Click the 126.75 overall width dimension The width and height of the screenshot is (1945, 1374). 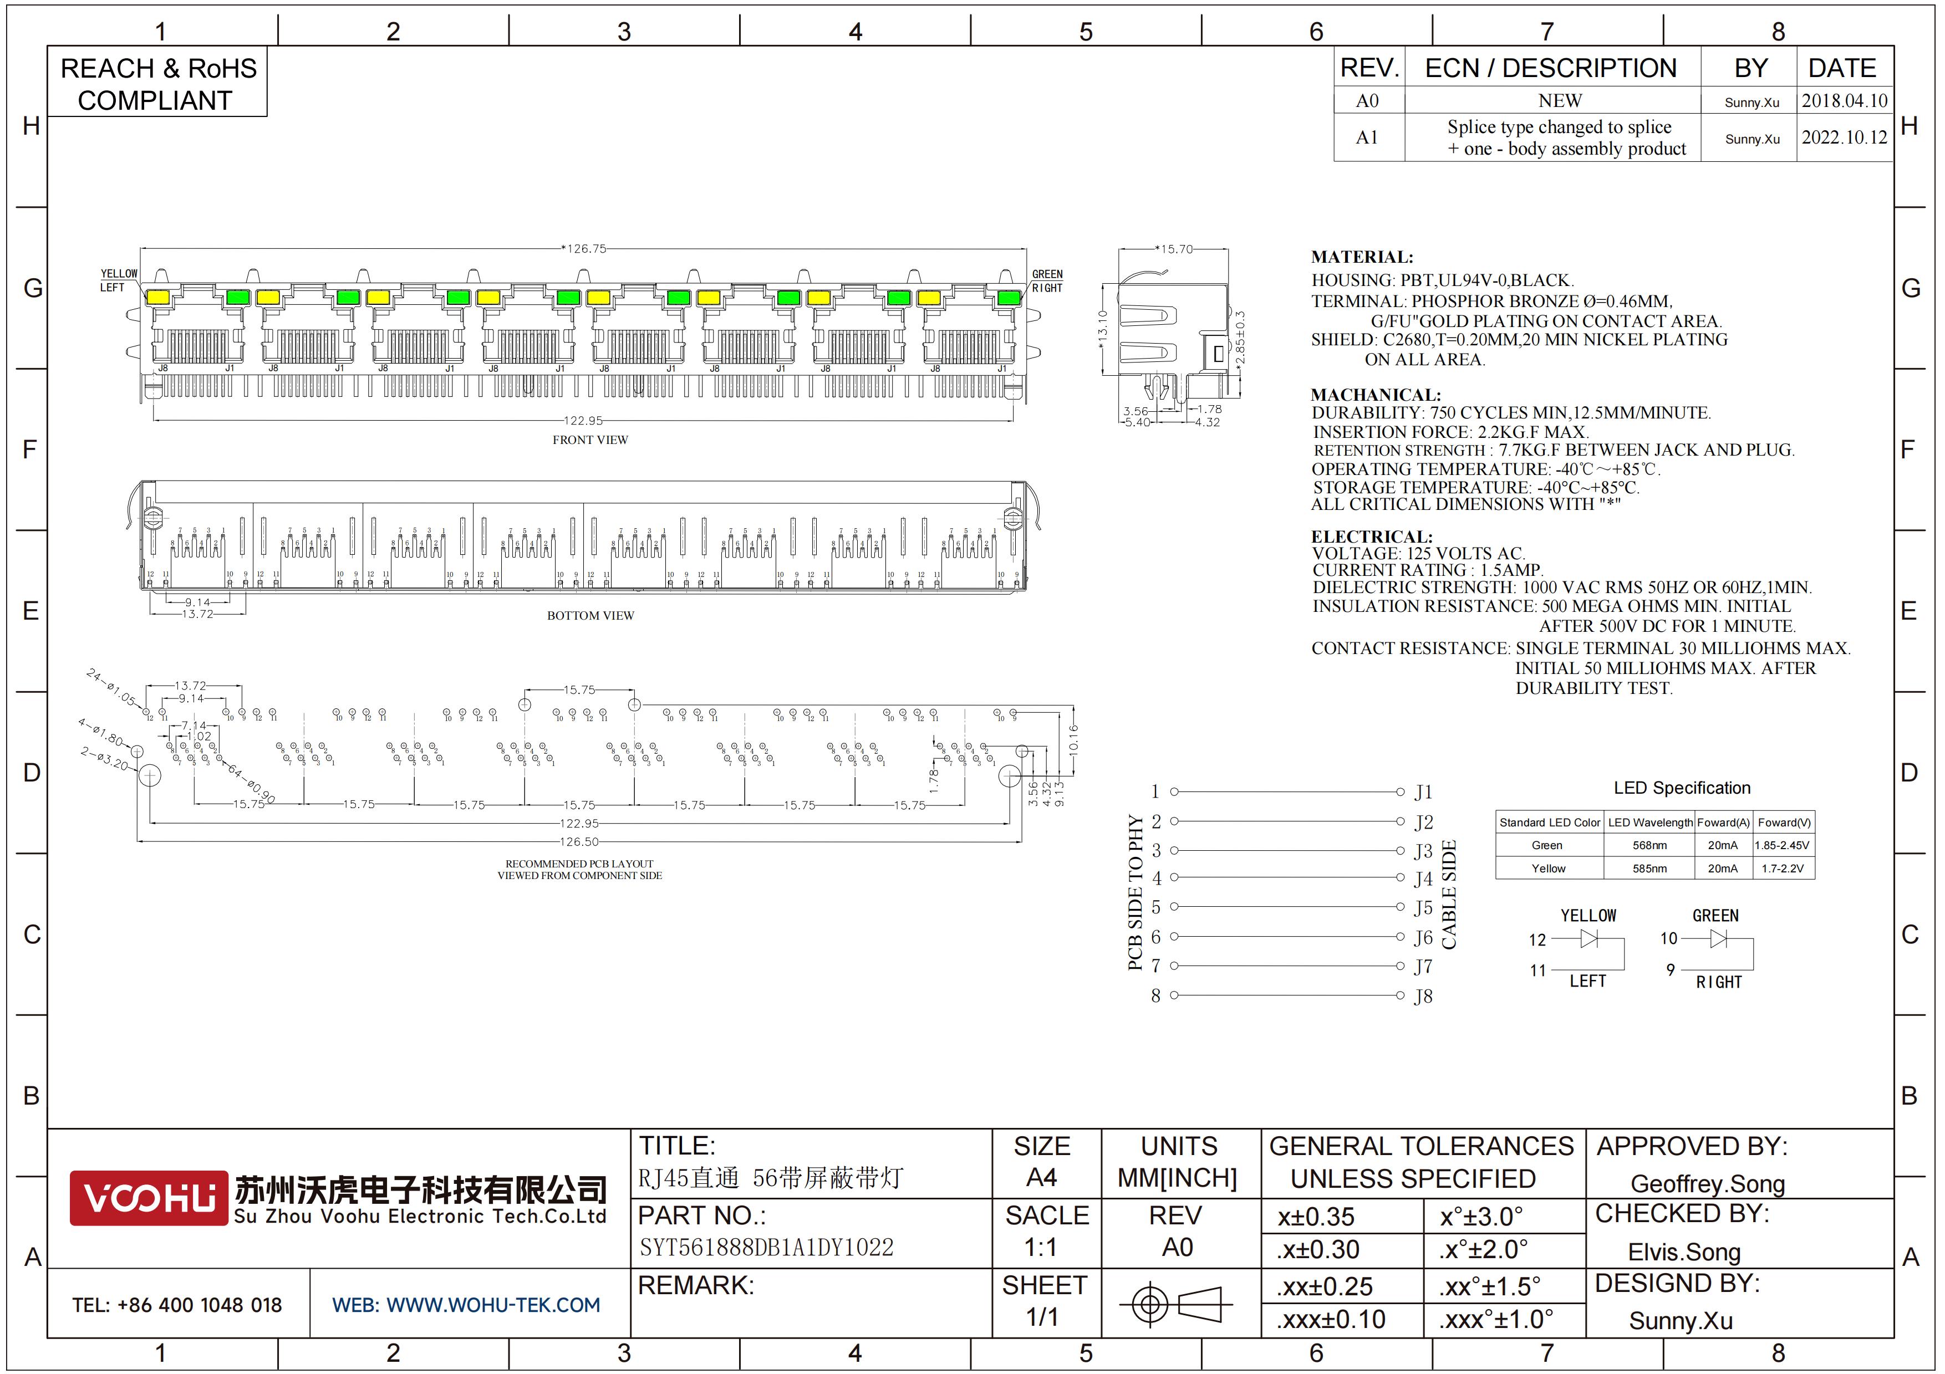coord(584,248)
